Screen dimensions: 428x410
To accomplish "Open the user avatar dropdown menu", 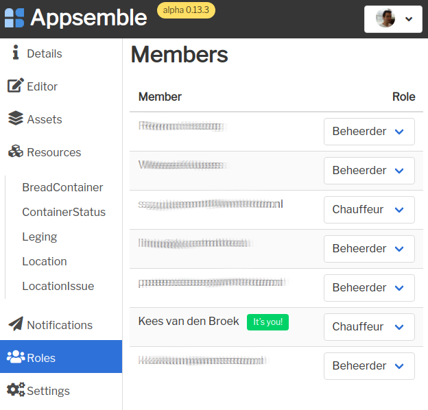I will pos(393,19).
